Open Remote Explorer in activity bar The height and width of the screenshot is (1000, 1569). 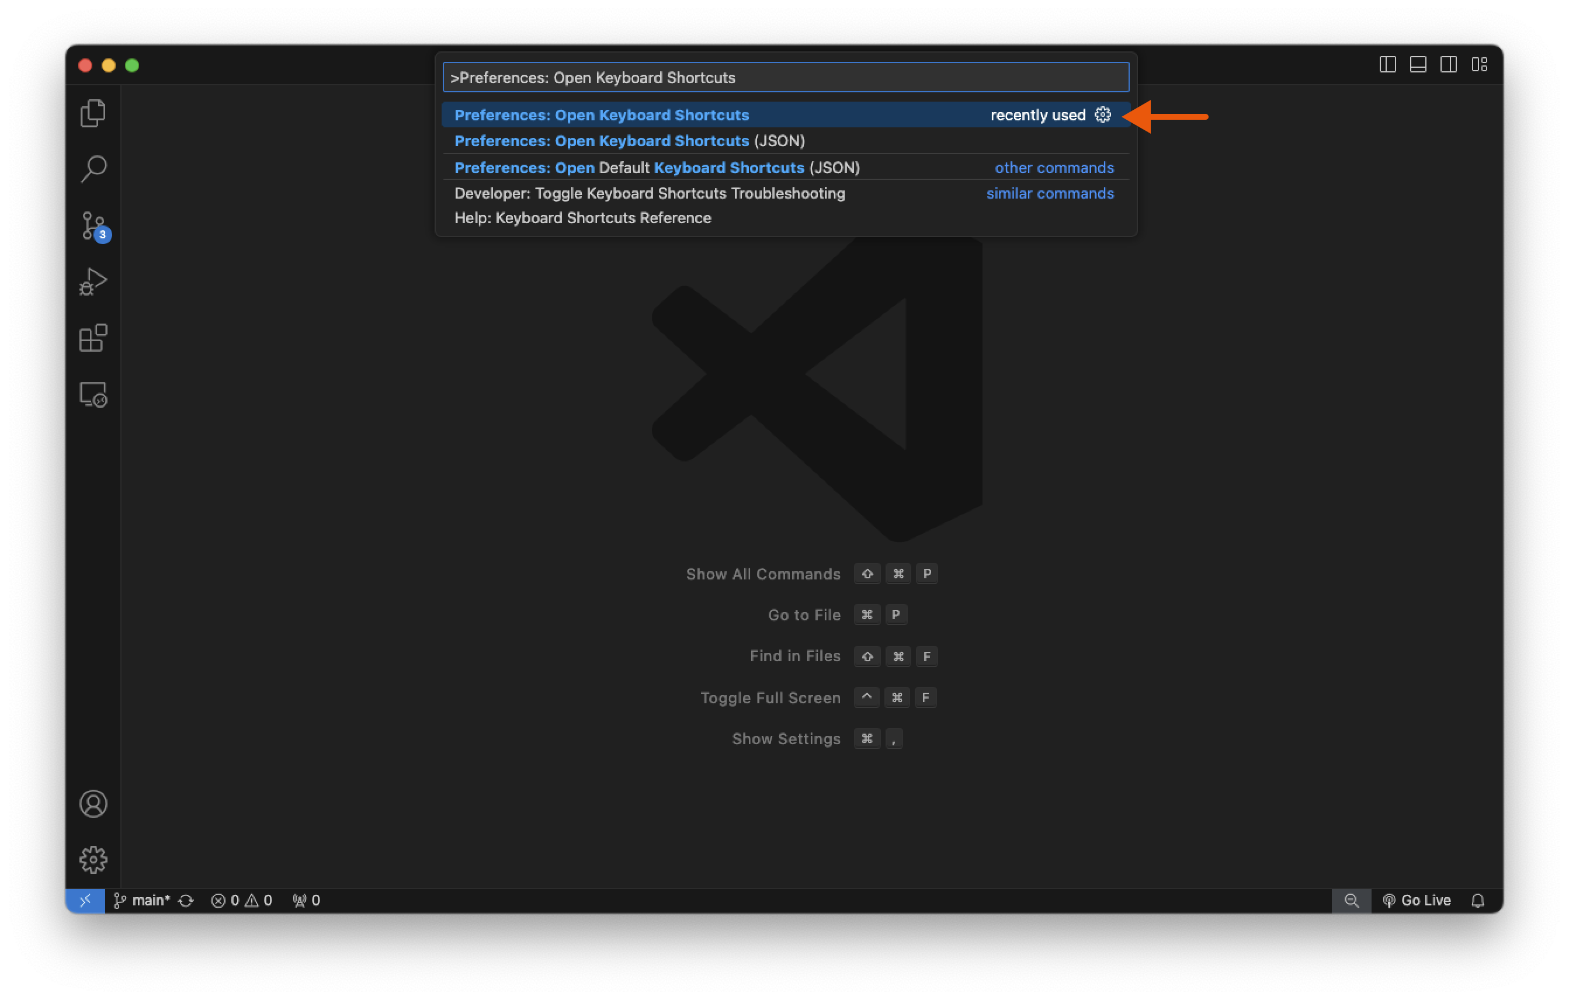click(x=93, y=394)
